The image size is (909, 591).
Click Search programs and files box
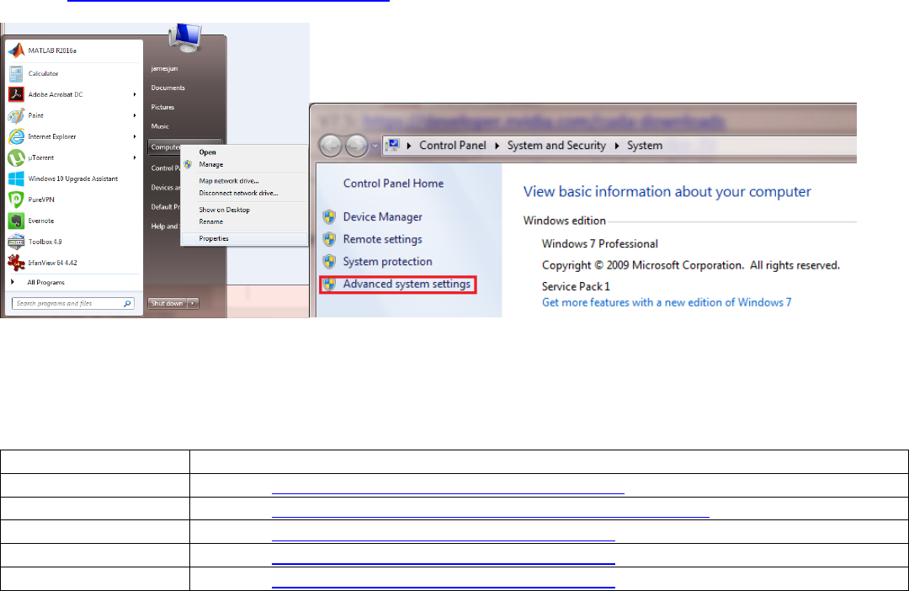click(x=73, y=303)
